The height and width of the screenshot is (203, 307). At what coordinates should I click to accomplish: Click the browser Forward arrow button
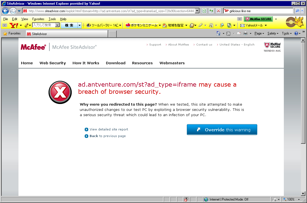coord(13,11)
